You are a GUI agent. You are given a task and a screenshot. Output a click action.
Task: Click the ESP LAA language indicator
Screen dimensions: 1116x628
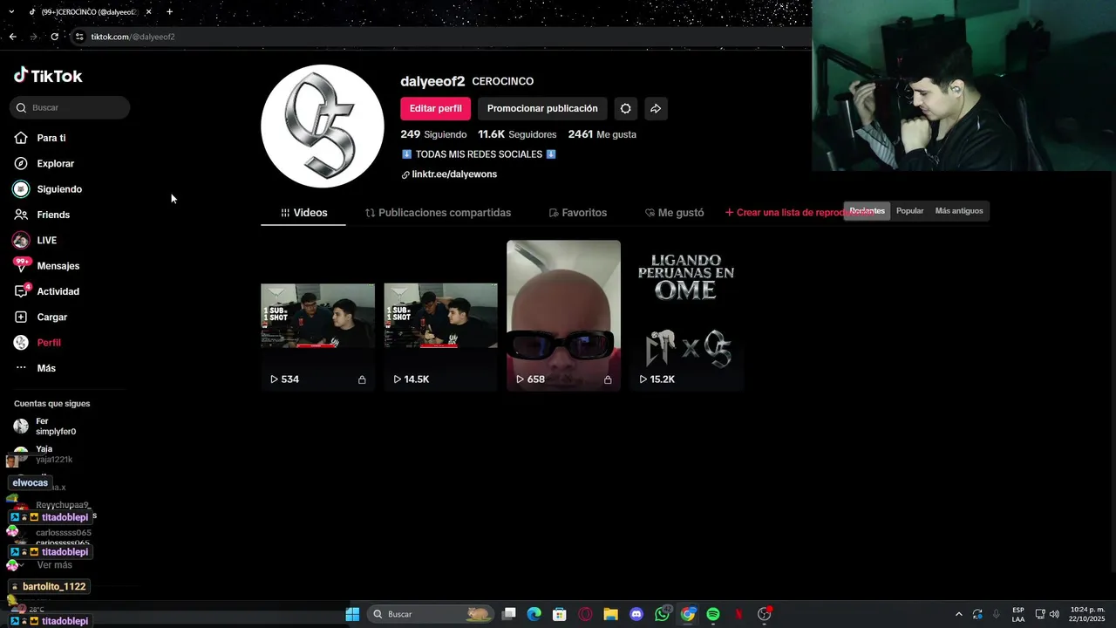tap(1018, 614)
